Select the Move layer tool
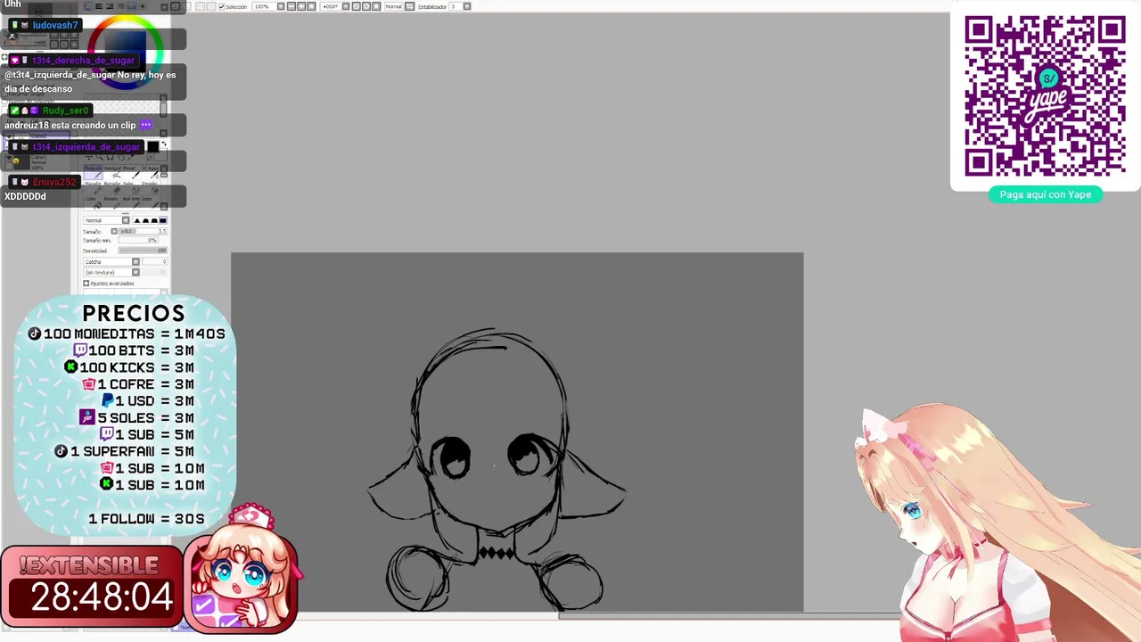Screen dimensions: 1141x642 tap(89, 157)
